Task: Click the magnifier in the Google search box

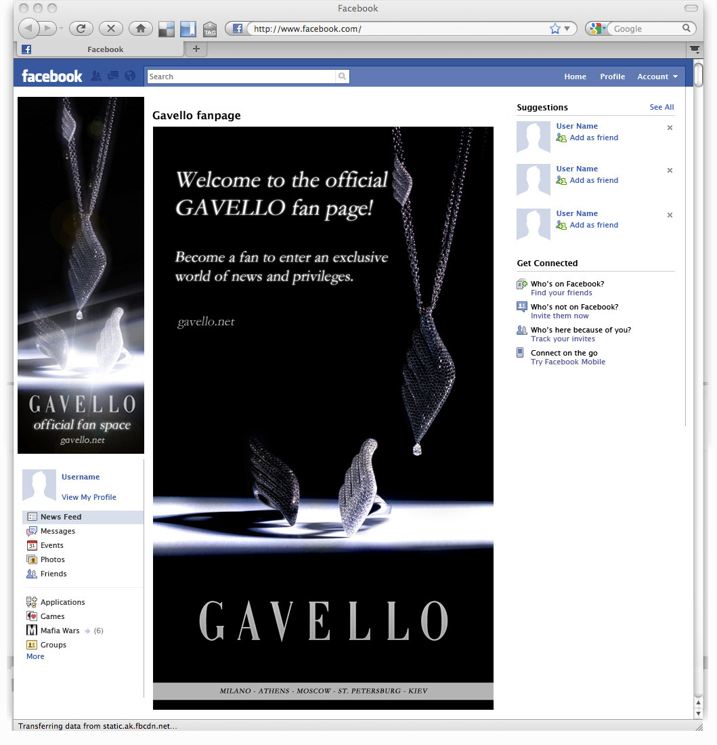Action: (686, 28)
